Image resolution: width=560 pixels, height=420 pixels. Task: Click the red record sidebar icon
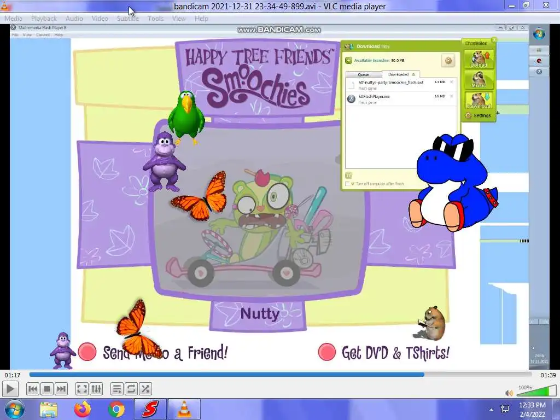tap(539, 61)
